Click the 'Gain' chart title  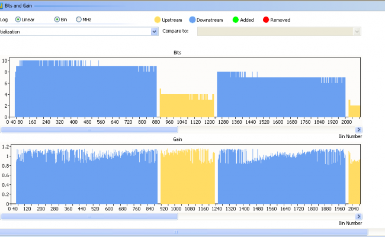[x=177, y=139]
